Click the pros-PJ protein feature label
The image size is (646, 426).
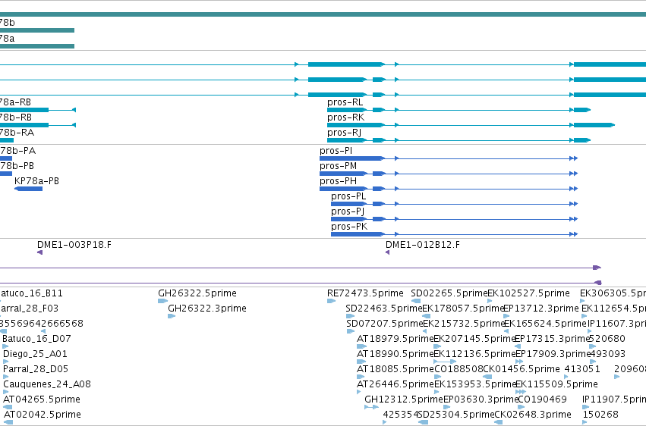348,211
